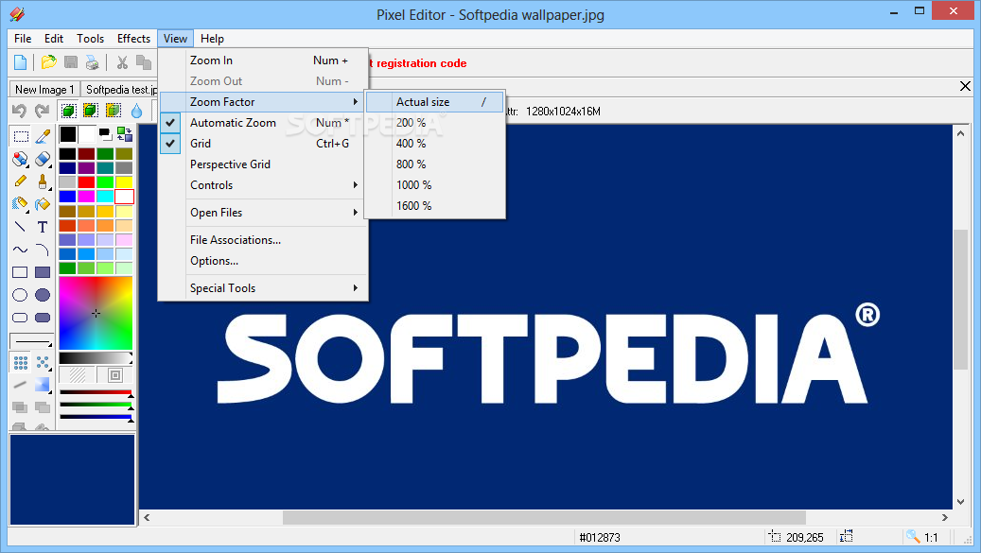Choose Actual size zoom option
This screenshot has height=553, width=981.
pos(435,102)
